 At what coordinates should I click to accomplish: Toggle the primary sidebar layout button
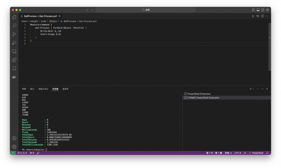click(253, 10)
